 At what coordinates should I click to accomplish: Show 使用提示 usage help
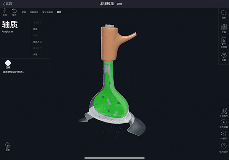pyautogui.click(x=224, y=146)
